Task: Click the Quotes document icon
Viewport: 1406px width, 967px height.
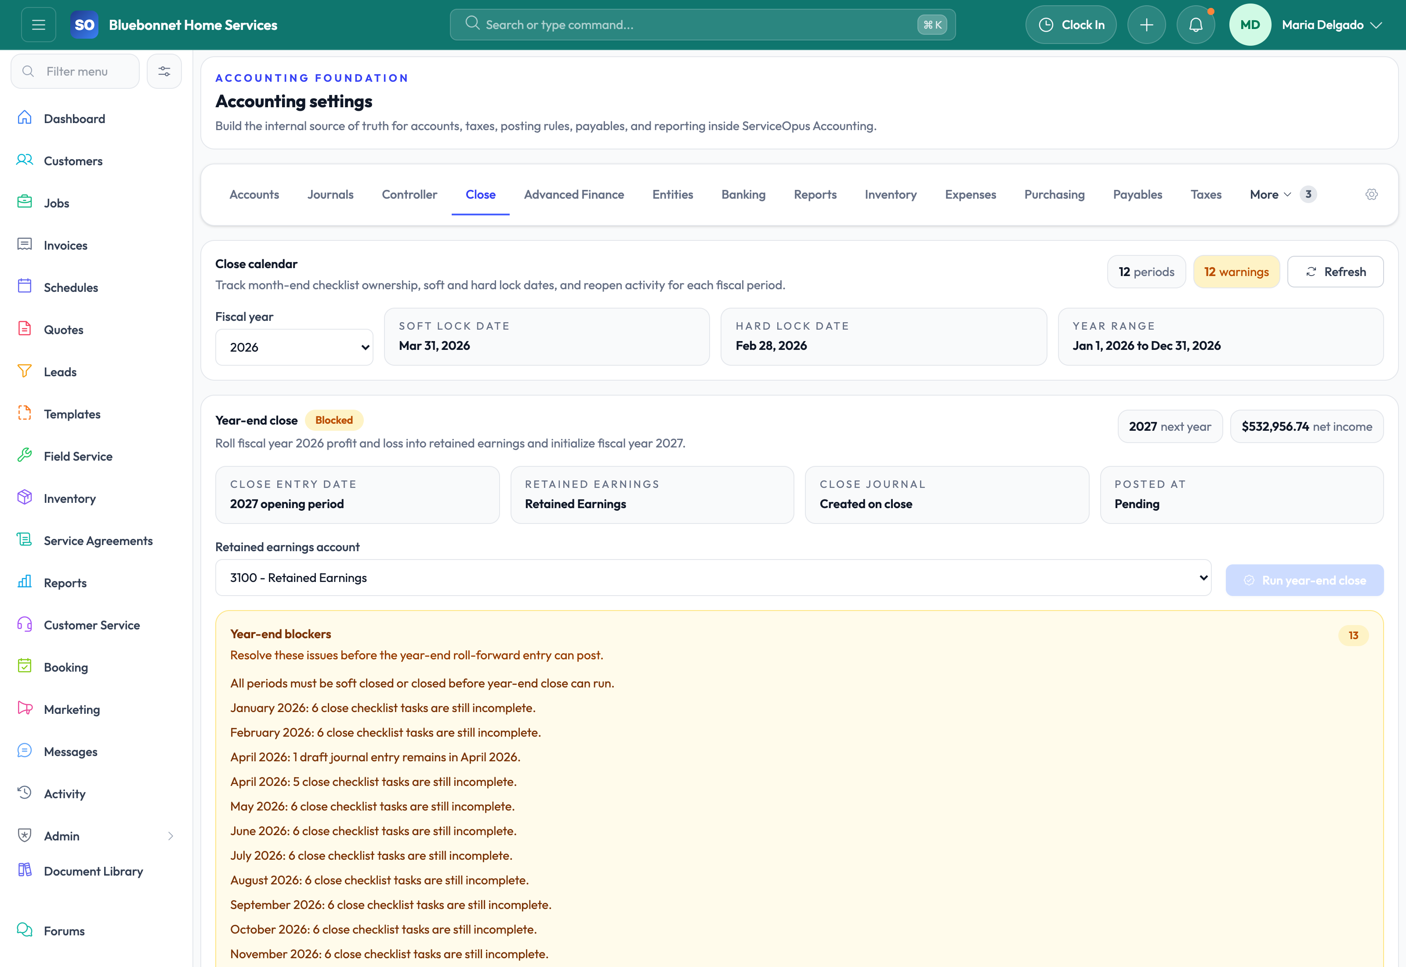Action: [x=24, y=328]
